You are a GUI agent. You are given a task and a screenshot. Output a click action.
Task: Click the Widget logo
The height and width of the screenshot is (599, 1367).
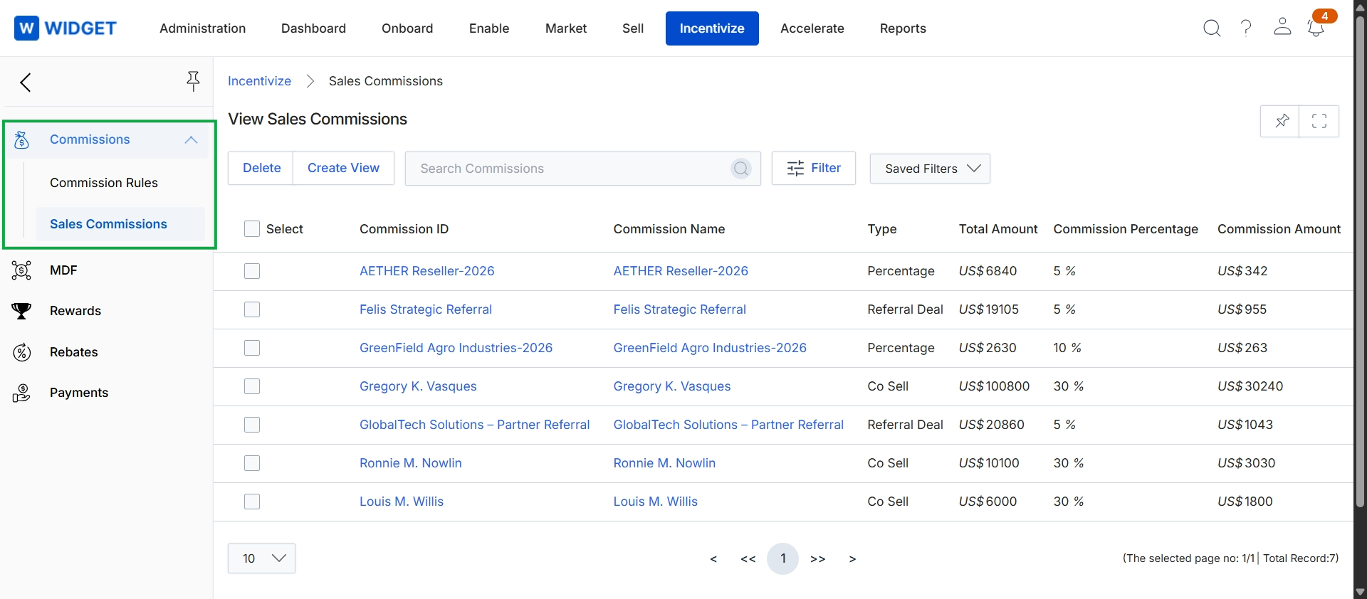66,28
